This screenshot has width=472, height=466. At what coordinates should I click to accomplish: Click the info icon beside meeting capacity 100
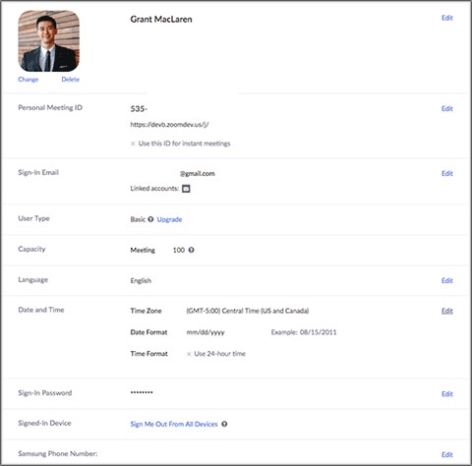(192, 250)
